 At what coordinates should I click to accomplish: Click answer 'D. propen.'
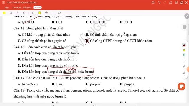click(x=127, y=84)
